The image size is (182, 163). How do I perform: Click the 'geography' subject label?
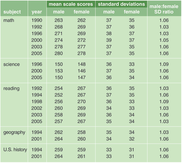pyautogui.click(x=14, y=133)
